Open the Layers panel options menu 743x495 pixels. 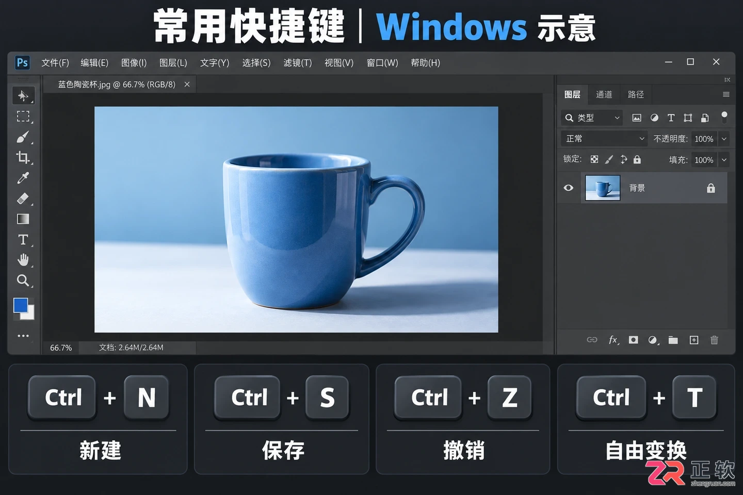pyautogui.click(x=726, y=94)
